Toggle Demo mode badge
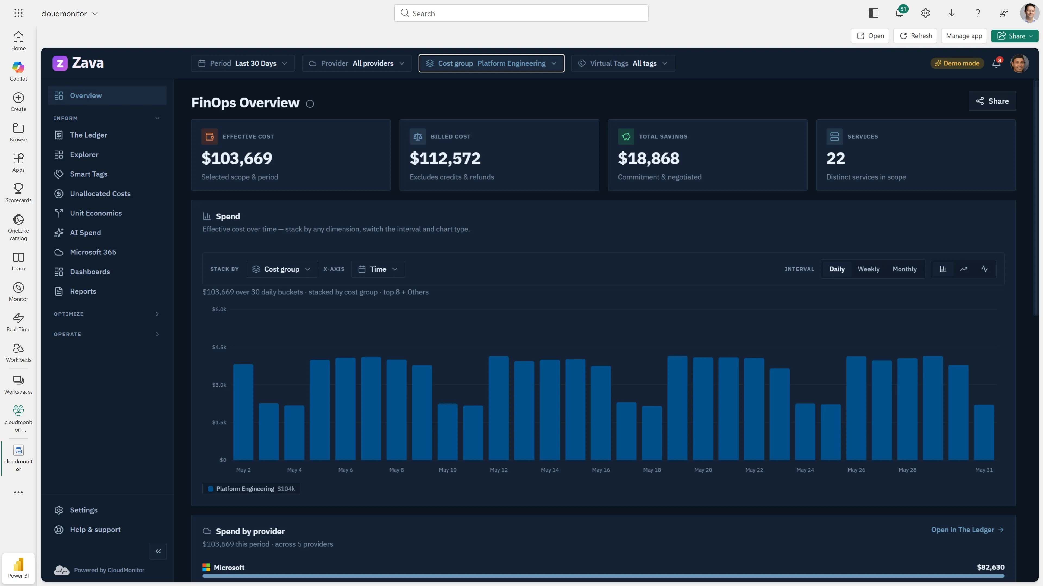The height and width of the screenshot is (586, 1043). coord(957,63)
